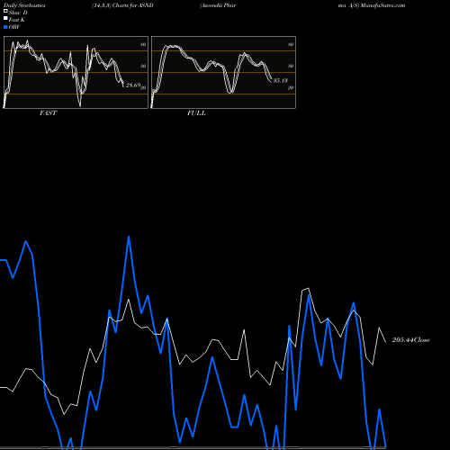Click the 35.13 value in FULL chart
Screen dimensions: 450x450
coord(280,80)
